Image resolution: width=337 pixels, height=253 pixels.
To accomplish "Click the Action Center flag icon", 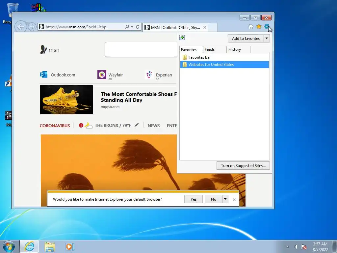I will point(304,247).
